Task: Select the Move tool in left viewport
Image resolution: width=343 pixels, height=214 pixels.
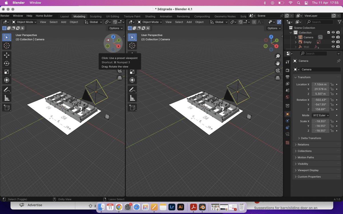Action: click(x=7, y=55)
